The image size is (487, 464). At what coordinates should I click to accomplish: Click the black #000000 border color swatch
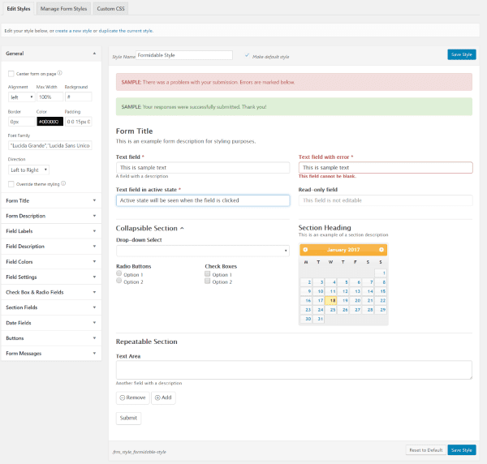click(x=48, y=121)
